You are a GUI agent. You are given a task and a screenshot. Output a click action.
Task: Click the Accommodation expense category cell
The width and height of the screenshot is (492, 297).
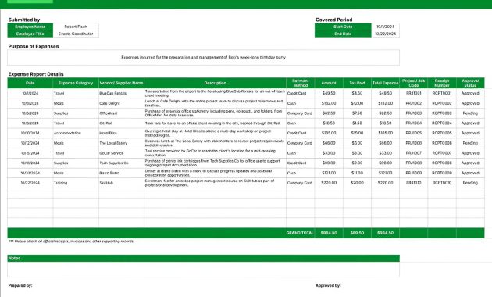click(76, 133)
